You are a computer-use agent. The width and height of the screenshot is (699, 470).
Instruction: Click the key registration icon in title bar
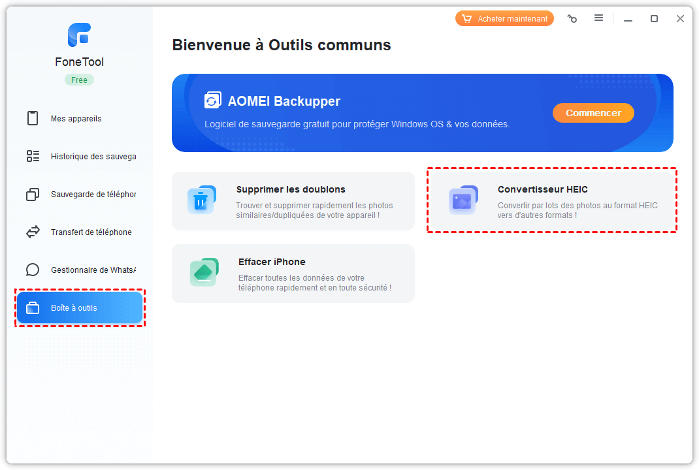tap(572, 19)
